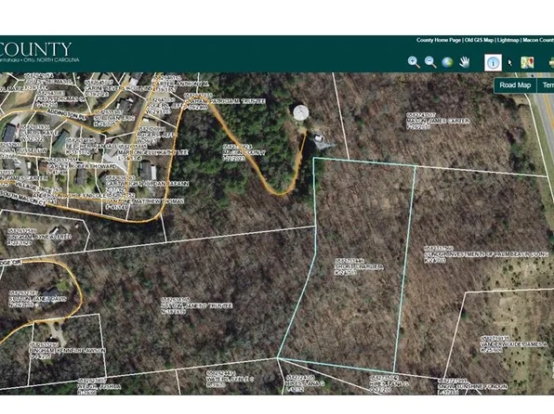Click the COUNTY logo header
The height and width of the screenshot is (414, 554).
35,49
